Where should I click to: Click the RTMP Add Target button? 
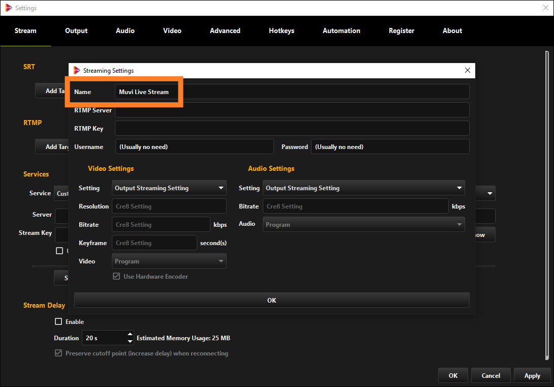coord(52,146)
